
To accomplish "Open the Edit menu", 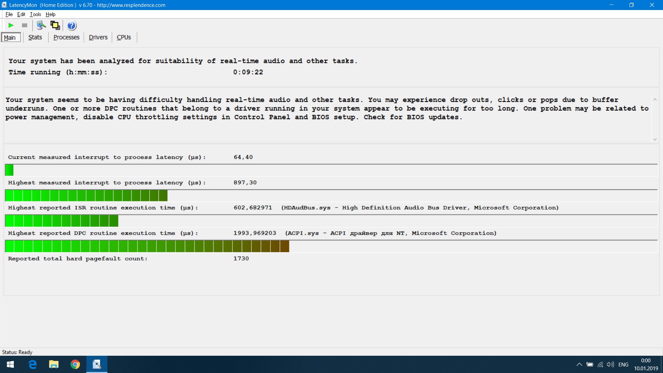I will click(21, 14).
